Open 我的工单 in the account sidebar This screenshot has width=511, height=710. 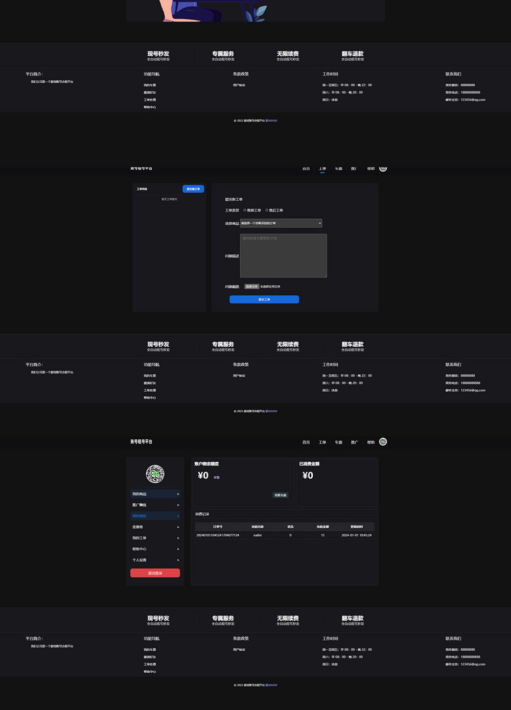coord(155,538)
